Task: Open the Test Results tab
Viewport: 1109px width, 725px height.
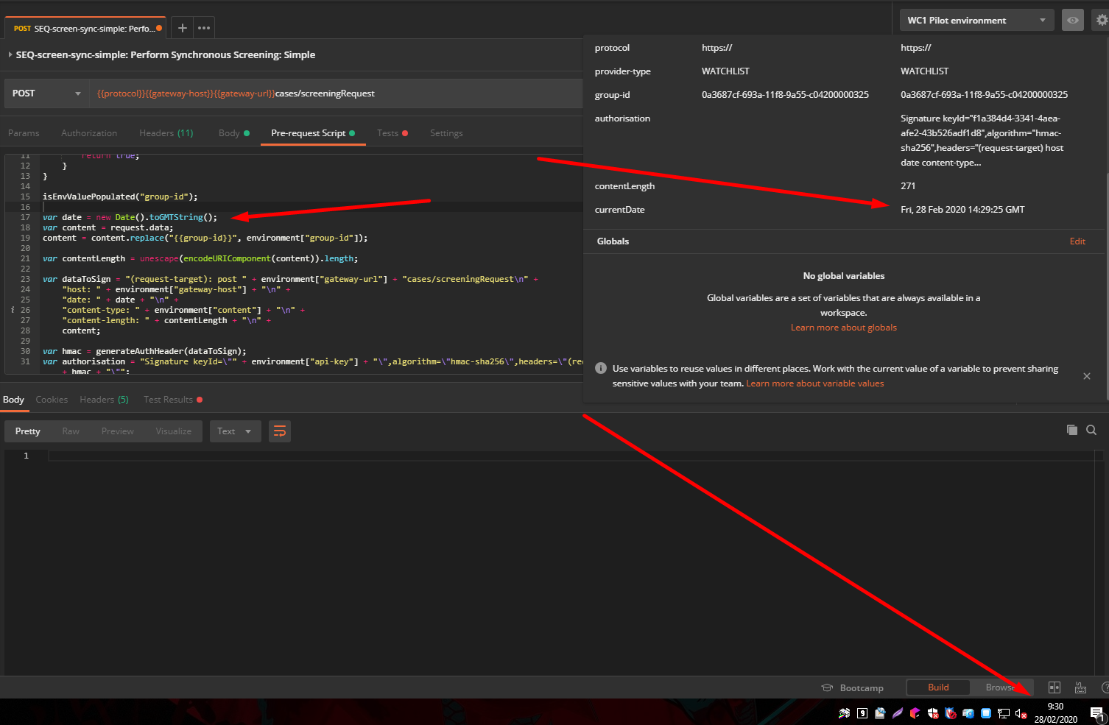Action: coord(172,400)
